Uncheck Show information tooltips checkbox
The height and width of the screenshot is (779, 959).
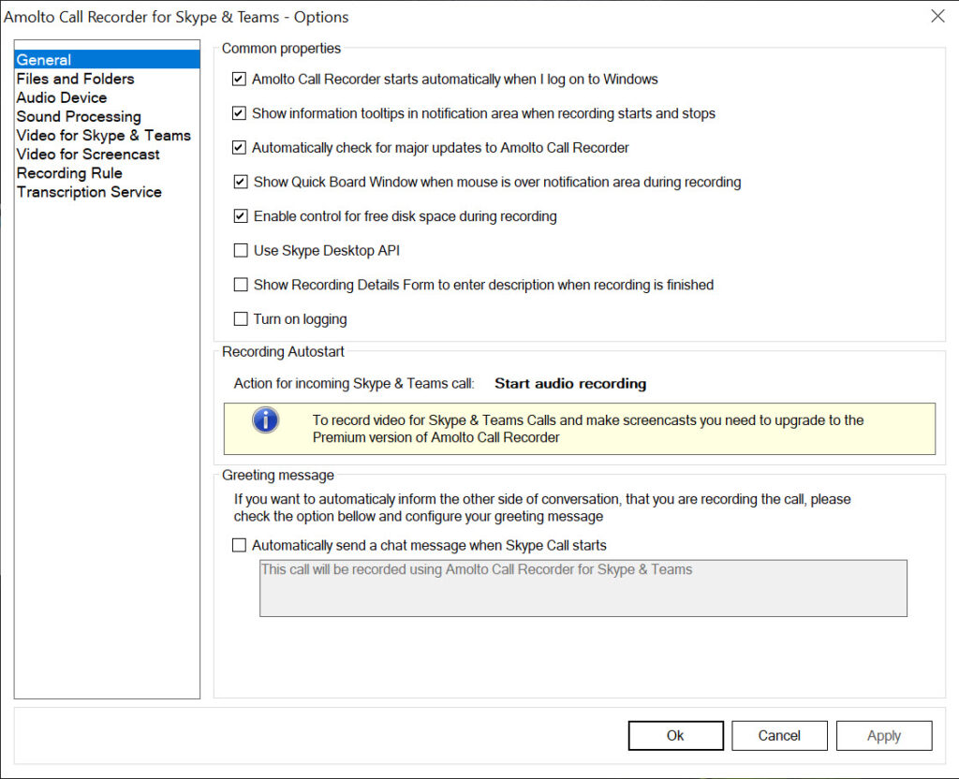[239, 113]
